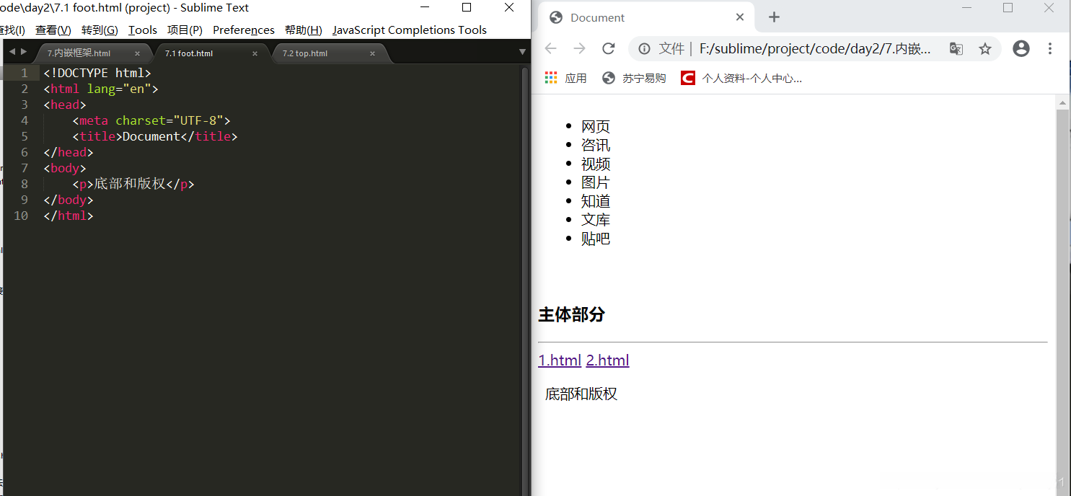
Task: Click inside the Chrome address bar
Action: (x=793, y=48)
